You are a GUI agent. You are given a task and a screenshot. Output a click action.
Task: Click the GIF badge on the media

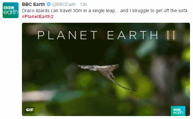(x=30, y=110)
